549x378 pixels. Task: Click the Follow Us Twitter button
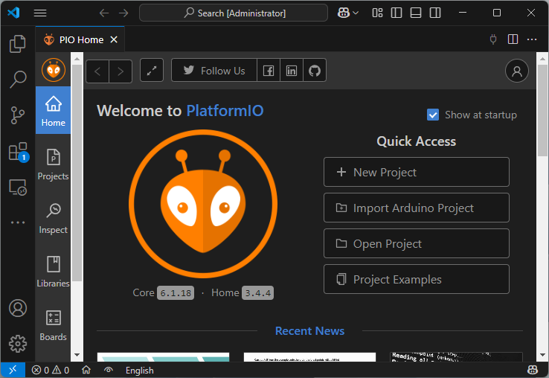(214, 70)
